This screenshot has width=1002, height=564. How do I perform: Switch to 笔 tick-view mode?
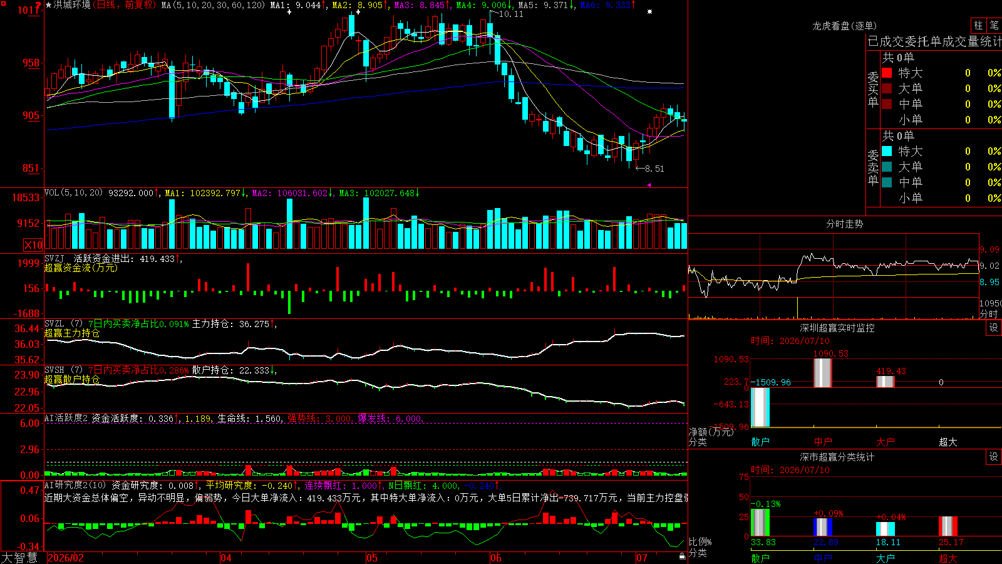pos(994,26)
